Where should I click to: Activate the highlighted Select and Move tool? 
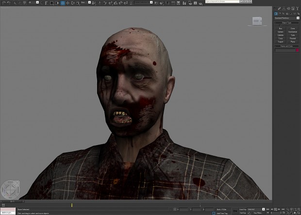(x=63, y=3)
